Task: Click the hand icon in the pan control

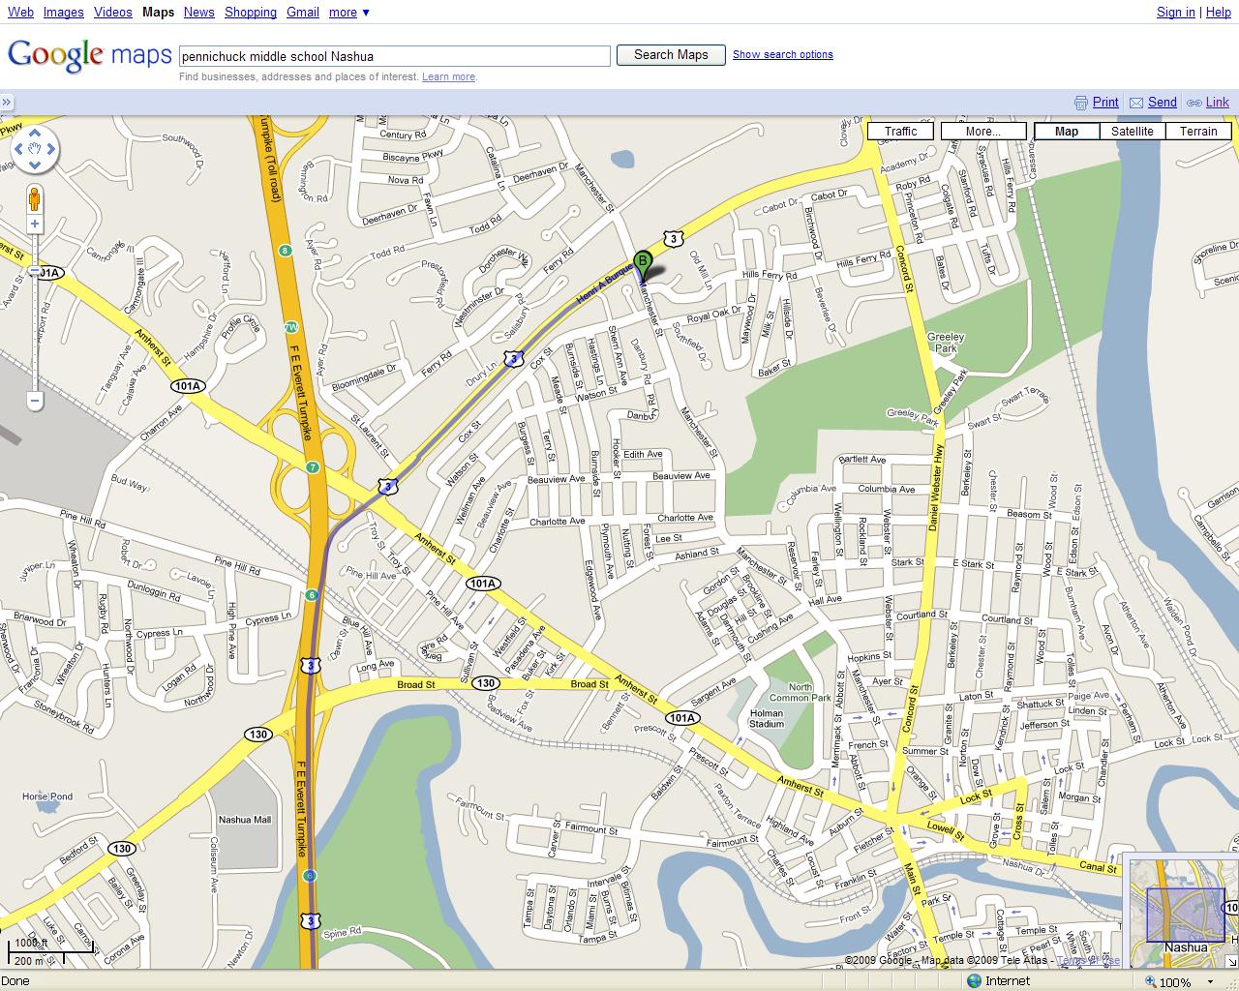Action: [x=35, y=149]
